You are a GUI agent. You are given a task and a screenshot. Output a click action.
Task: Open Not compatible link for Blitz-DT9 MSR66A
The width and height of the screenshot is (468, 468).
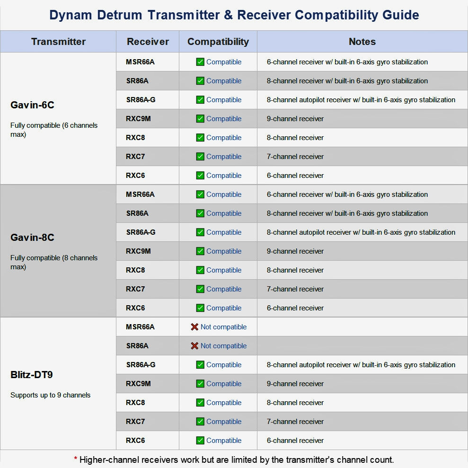223,327
